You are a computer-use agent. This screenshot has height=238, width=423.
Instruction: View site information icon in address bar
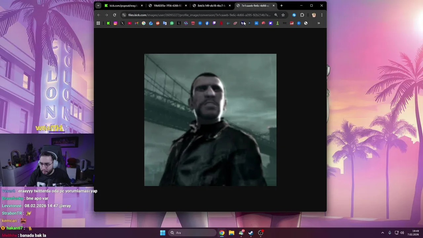[x=124, y=15]
